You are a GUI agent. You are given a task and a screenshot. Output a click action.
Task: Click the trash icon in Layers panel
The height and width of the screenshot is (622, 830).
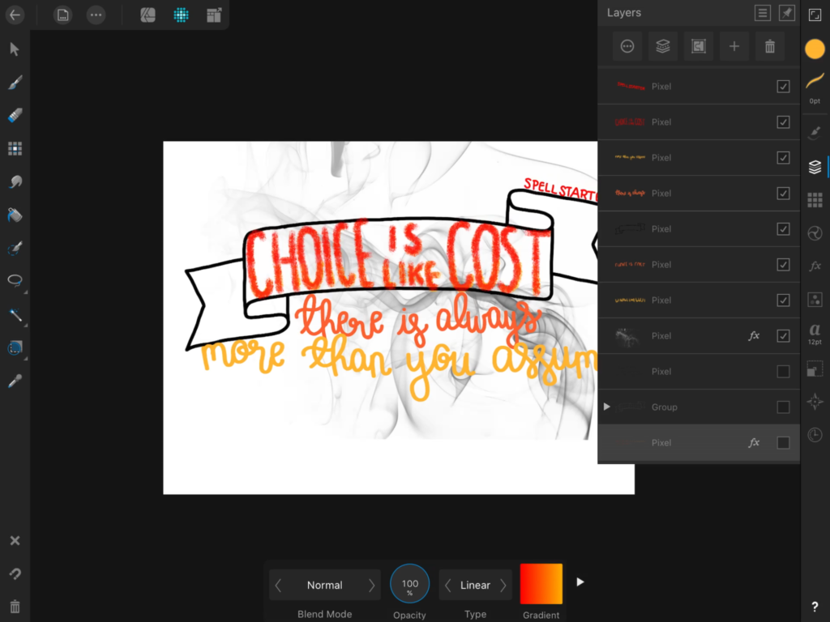pos(769,47)
